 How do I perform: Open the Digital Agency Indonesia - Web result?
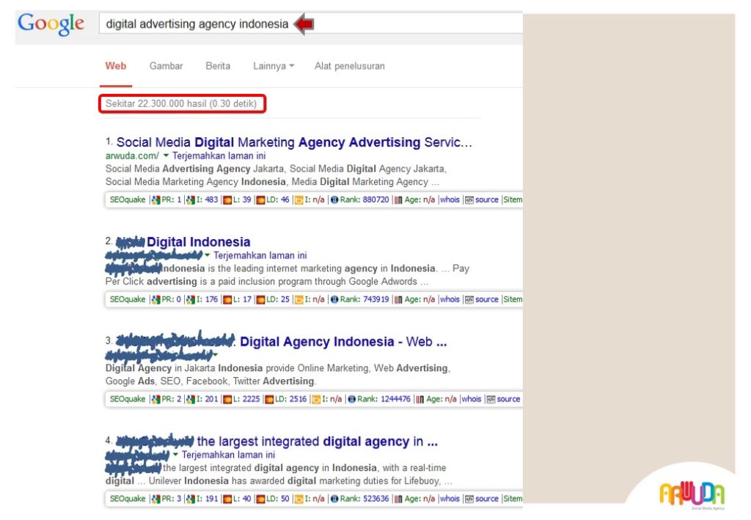coord(343,342)
